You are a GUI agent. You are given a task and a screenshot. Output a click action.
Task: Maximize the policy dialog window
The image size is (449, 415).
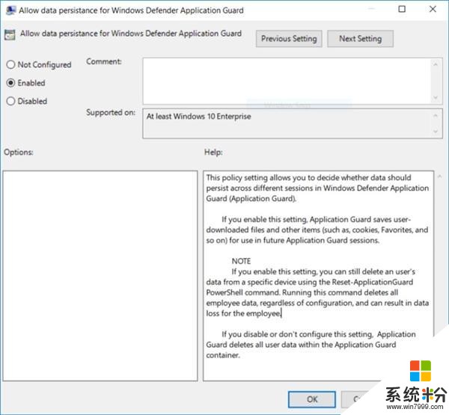402,9
